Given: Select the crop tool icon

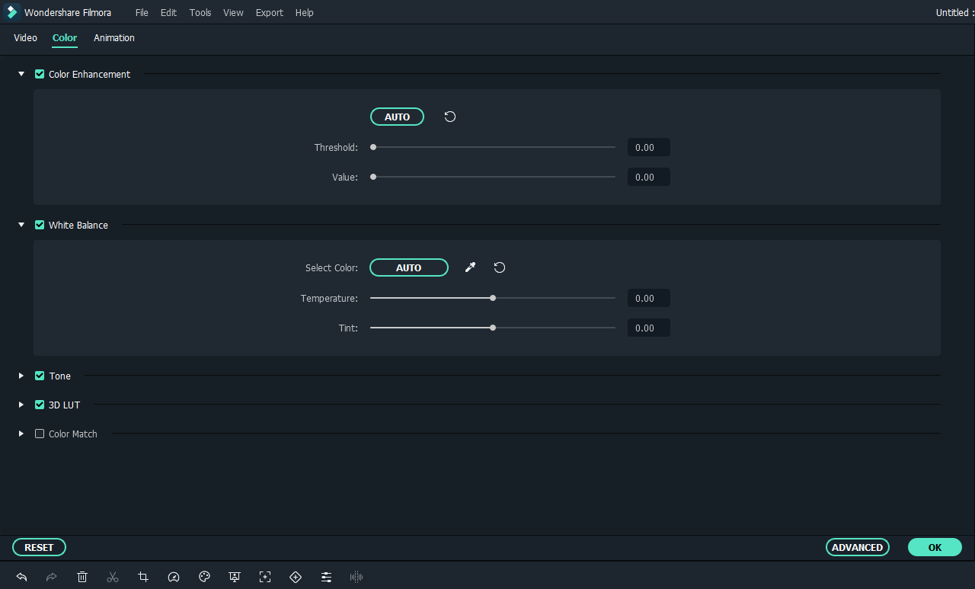Looking at the screenshot, I should coord(143,577).
